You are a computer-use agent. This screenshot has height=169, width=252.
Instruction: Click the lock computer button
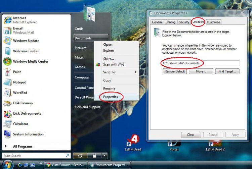94,156
